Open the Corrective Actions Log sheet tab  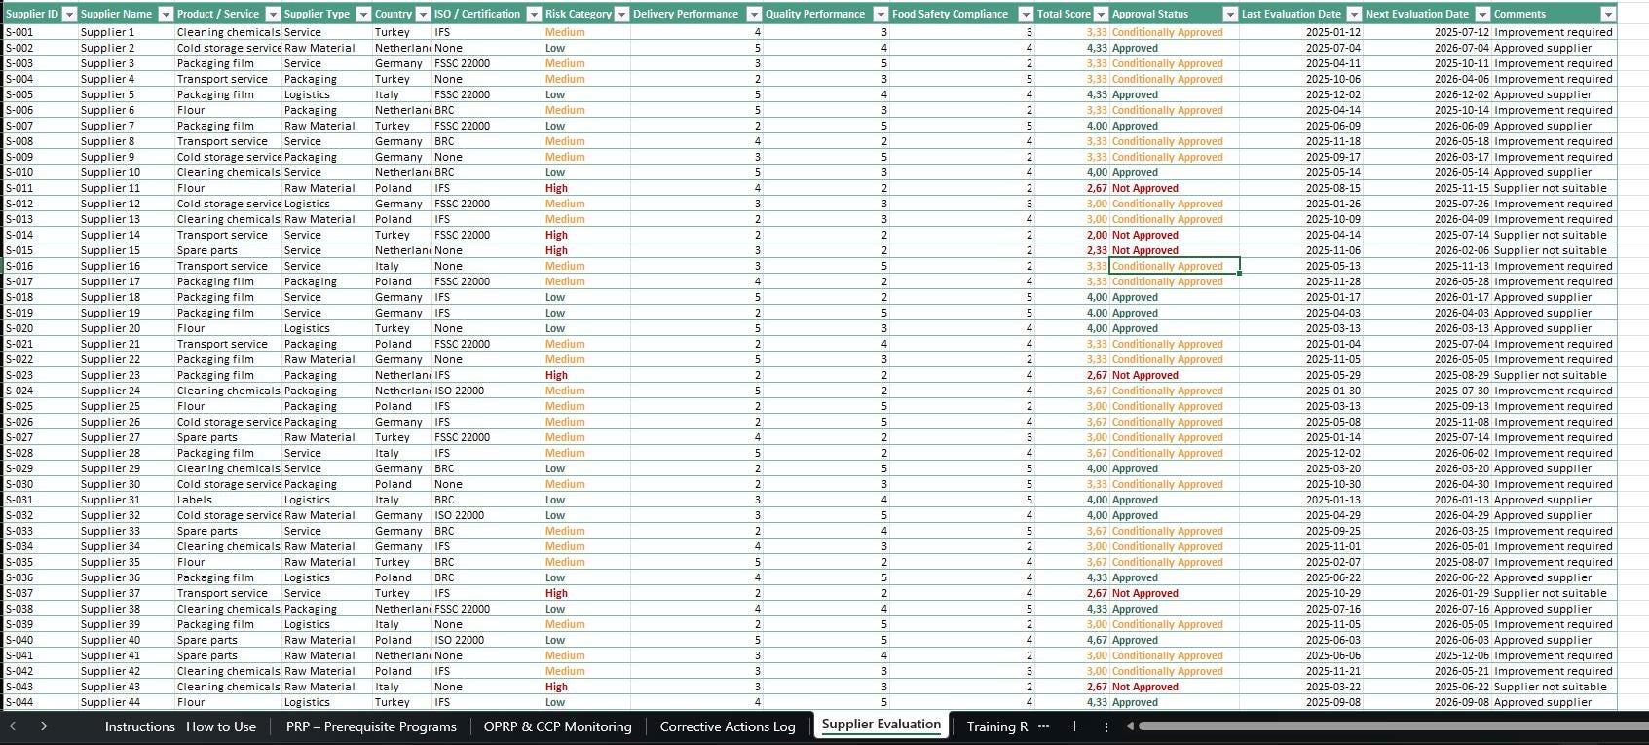pos(728,726)
